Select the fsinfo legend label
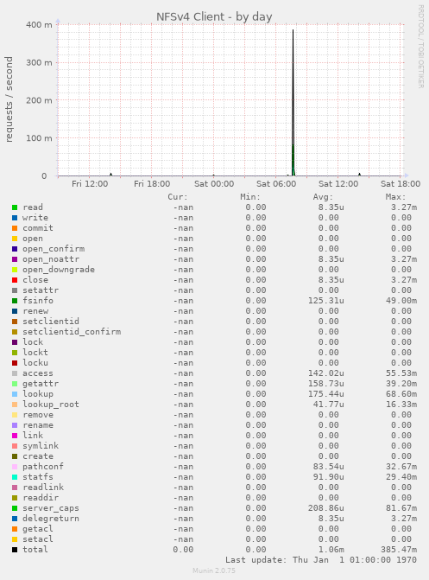The image size is (429, 580). 38,300
